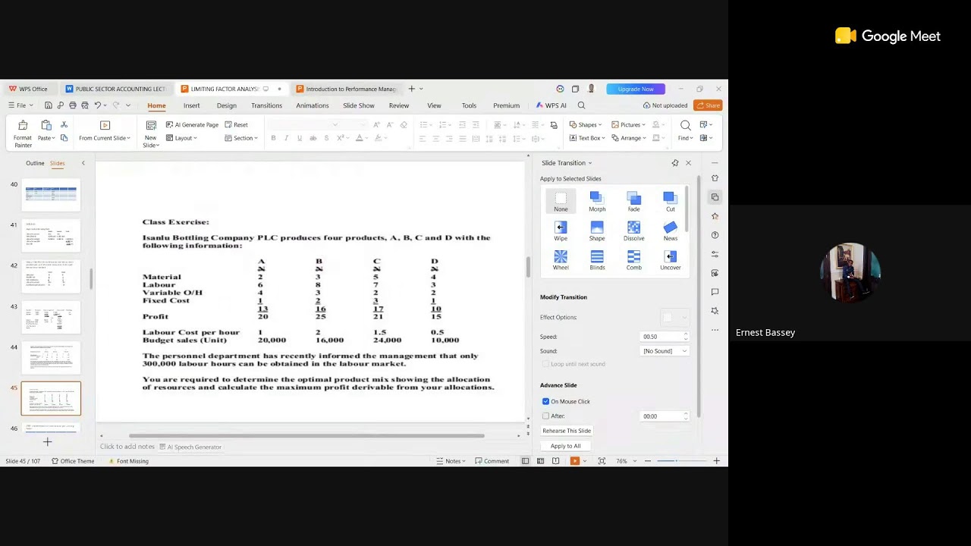Click AI Speech Generator
This screenshot has width=971, height=546.
pos(190,447)
